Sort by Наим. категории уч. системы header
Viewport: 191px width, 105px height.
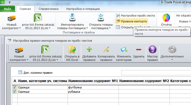click(x=43, y=81)
